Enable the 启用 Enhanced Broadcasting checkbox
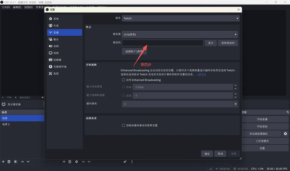The image size is (290, 171). pos(123,80)
